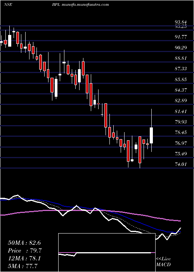
Task: Click the 75.49 price level label
Action: tap(181, 154)
